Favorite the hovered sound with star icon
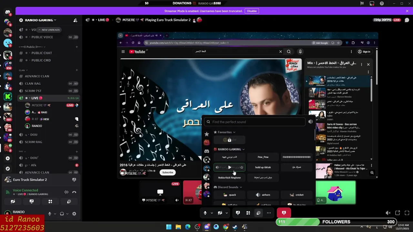This screenshot has height=232, width=413. [x=242, y=168]
